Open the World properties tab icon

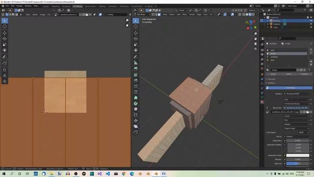[x=262, y=69]
